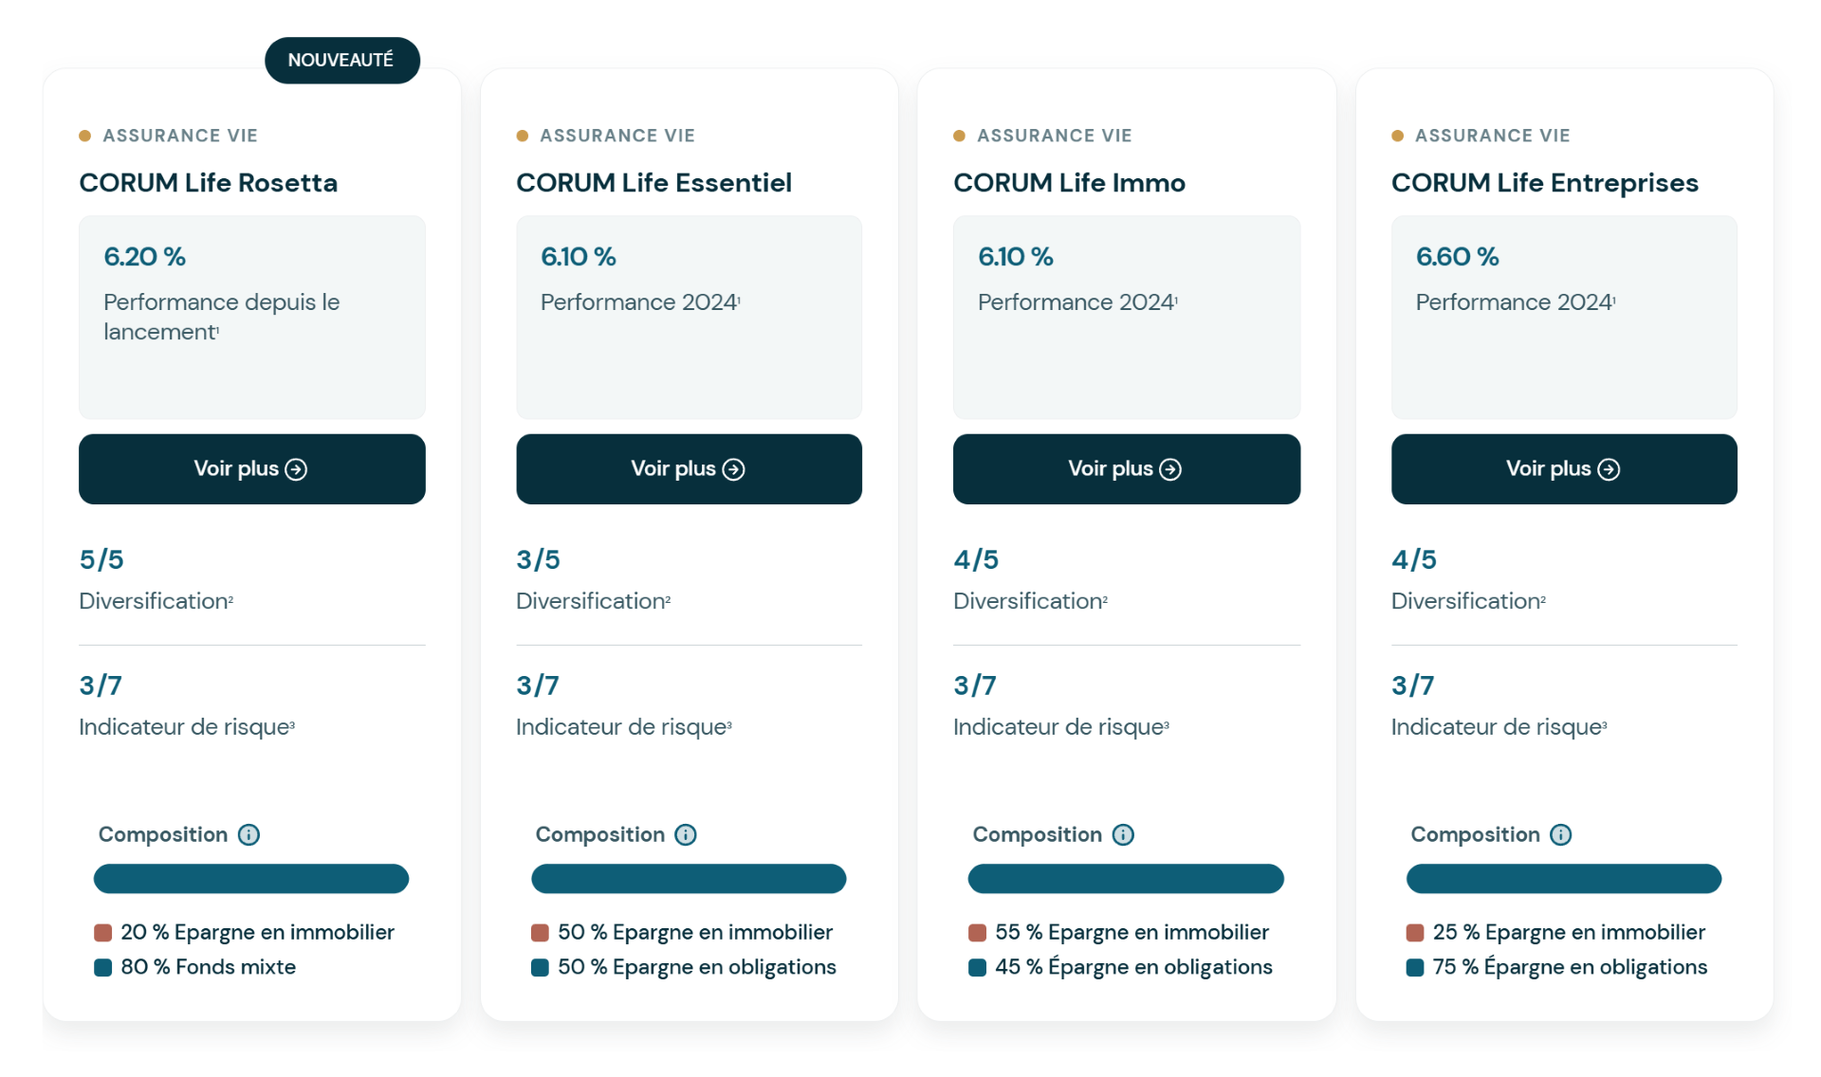Select the CORUM Life Essentiel card title
This screenshot has height=1077, width=1821.
(653, 182)
